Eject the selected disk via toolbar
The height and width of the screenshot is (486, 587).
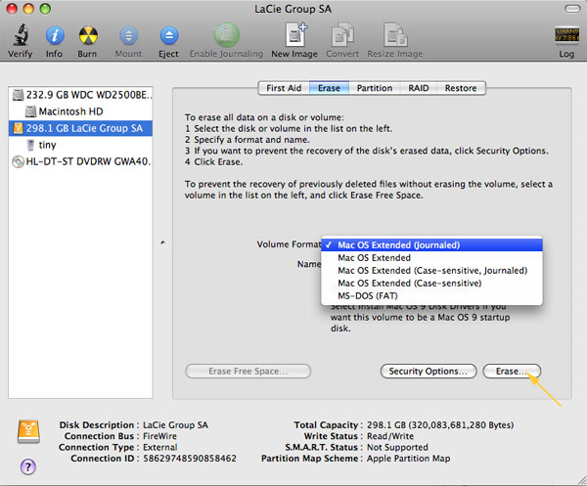(169, 35)
